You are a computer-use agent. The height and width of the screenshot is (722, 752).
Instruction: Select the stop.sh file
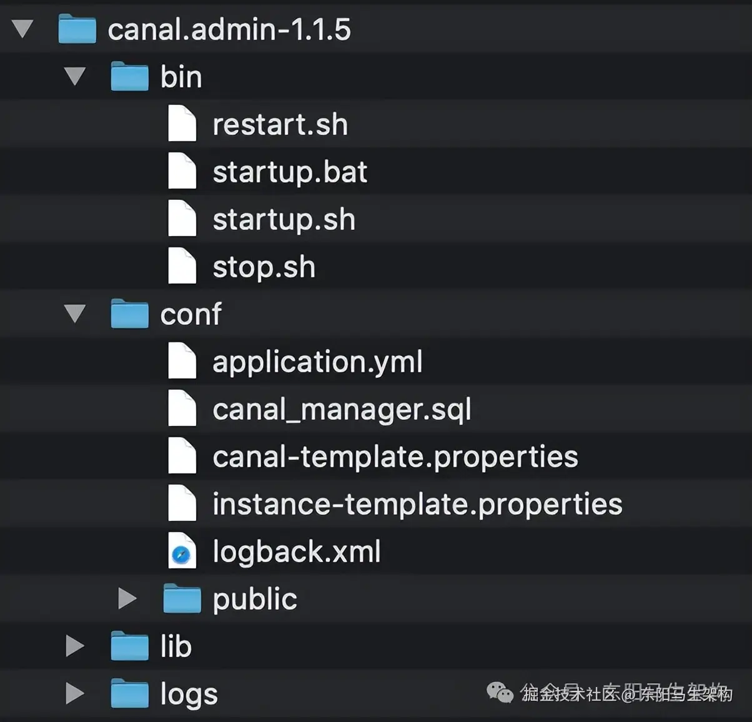point(264,267)
